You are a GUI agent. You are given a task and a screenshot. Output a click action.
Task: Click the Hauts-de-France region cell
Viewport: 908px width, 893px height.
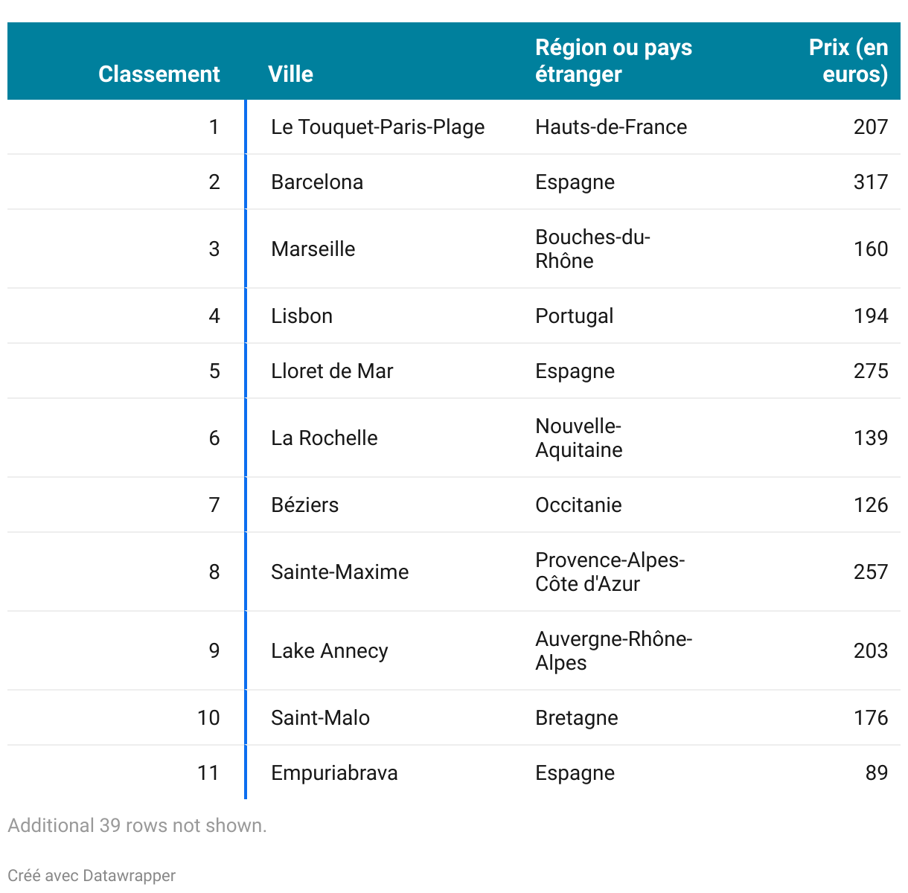click(x=611, y=127)
